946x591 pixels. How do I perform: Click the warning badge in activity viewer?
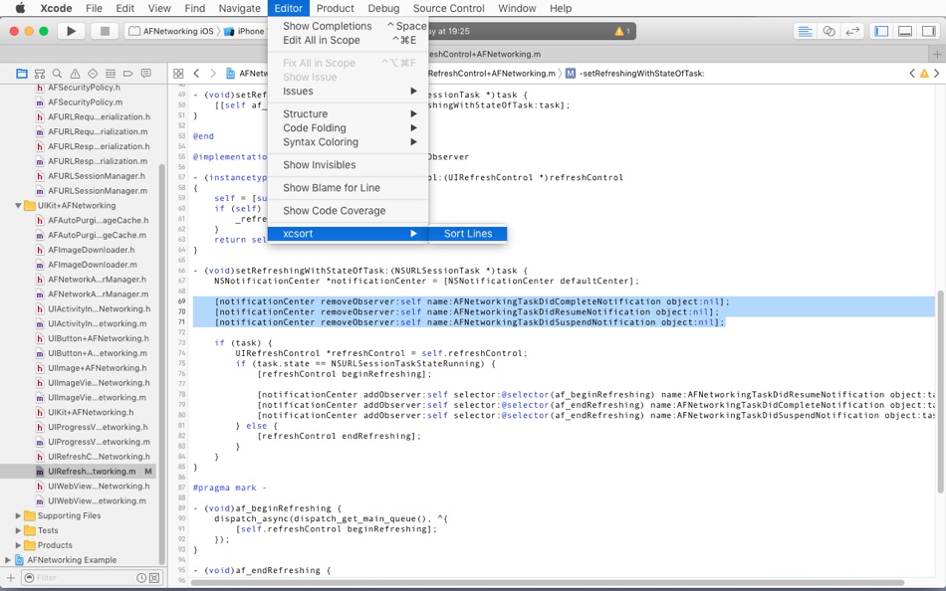point(621,32)
